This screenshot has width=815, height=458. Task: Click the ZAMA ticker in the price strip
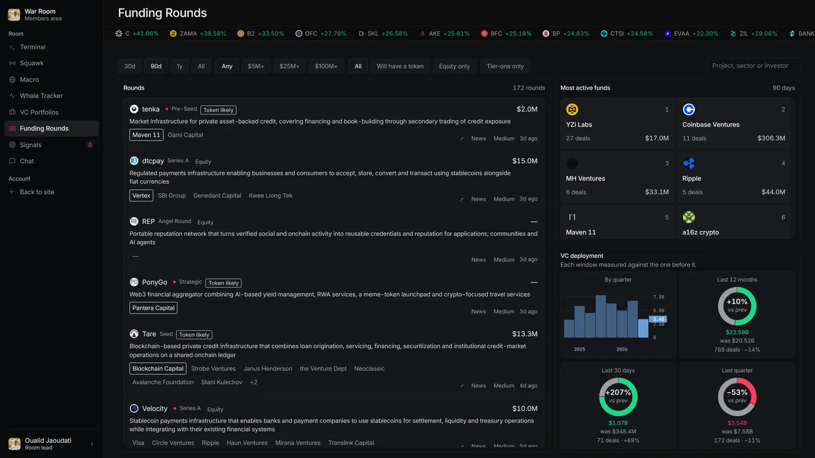(x=197, y=34)
